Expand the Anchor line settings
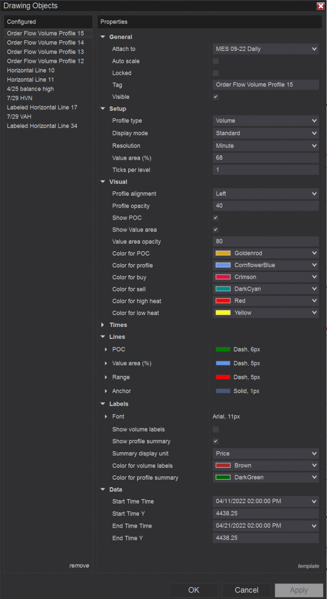The image size is (327, 599). (x=106, y=391)
